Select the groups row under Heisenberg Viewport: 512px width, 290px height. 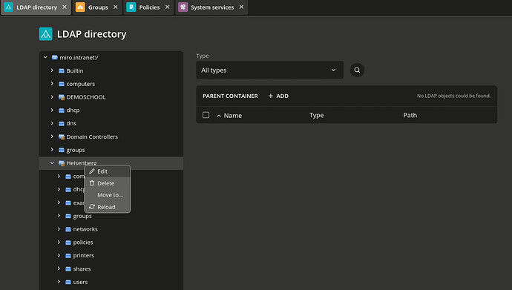click(82, 216)
